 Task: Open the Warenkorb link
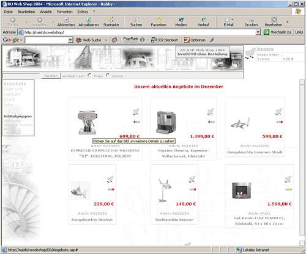point(265,49)
